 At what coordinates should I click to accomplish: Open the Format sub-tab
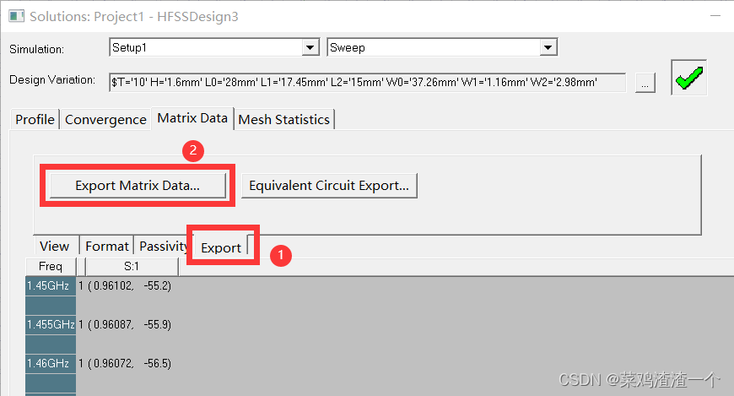[107, 247]
